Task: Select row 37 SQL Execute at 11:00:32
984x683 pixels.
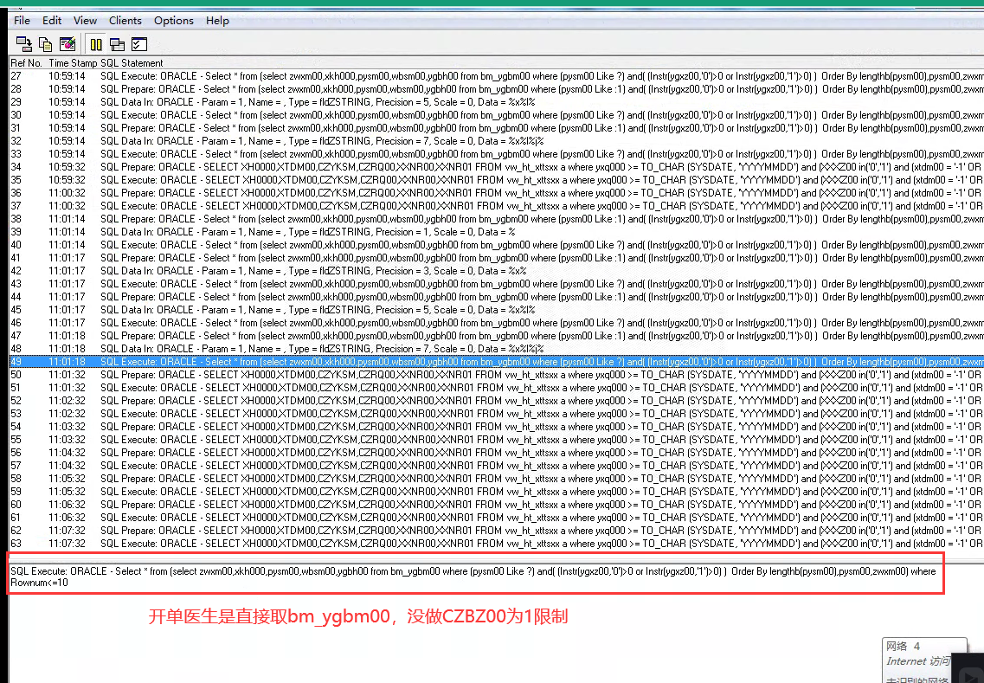Action: pyautogui.click(x=497, y=206)
